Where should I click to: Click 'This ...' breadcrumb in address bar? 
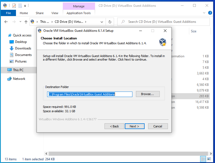pyautogui.click(x=44, y=22)
